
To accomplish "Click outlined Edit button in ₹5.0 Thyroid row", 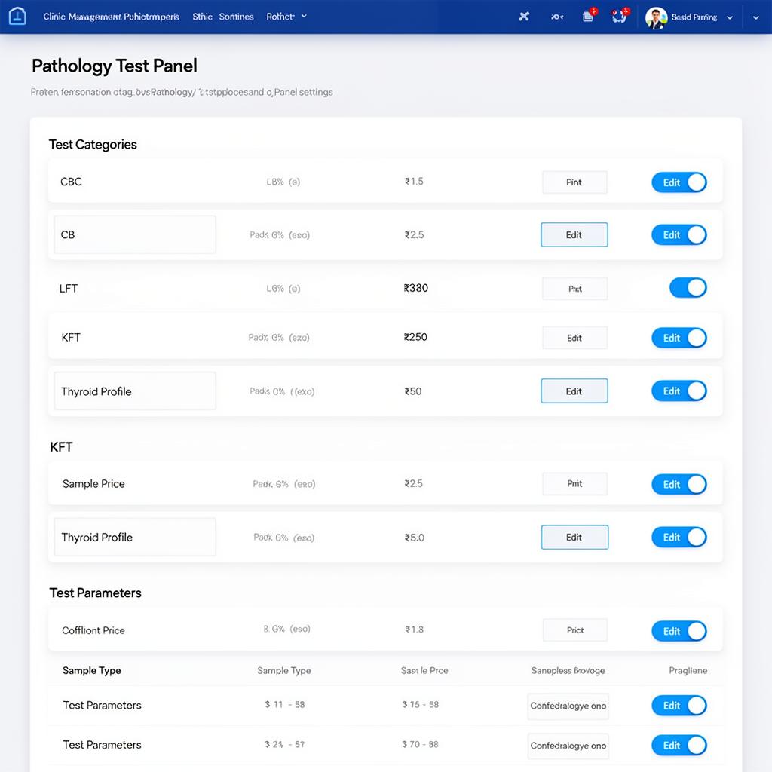I will tap(574, 537).
